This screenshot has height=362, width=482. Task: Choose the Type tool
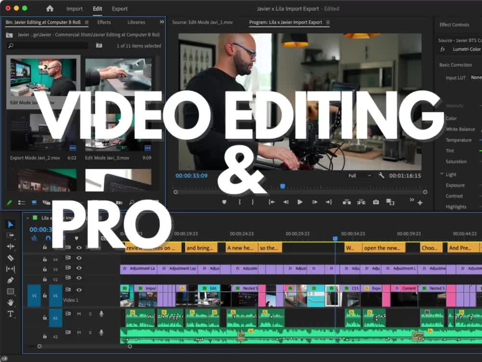[11, 314]
